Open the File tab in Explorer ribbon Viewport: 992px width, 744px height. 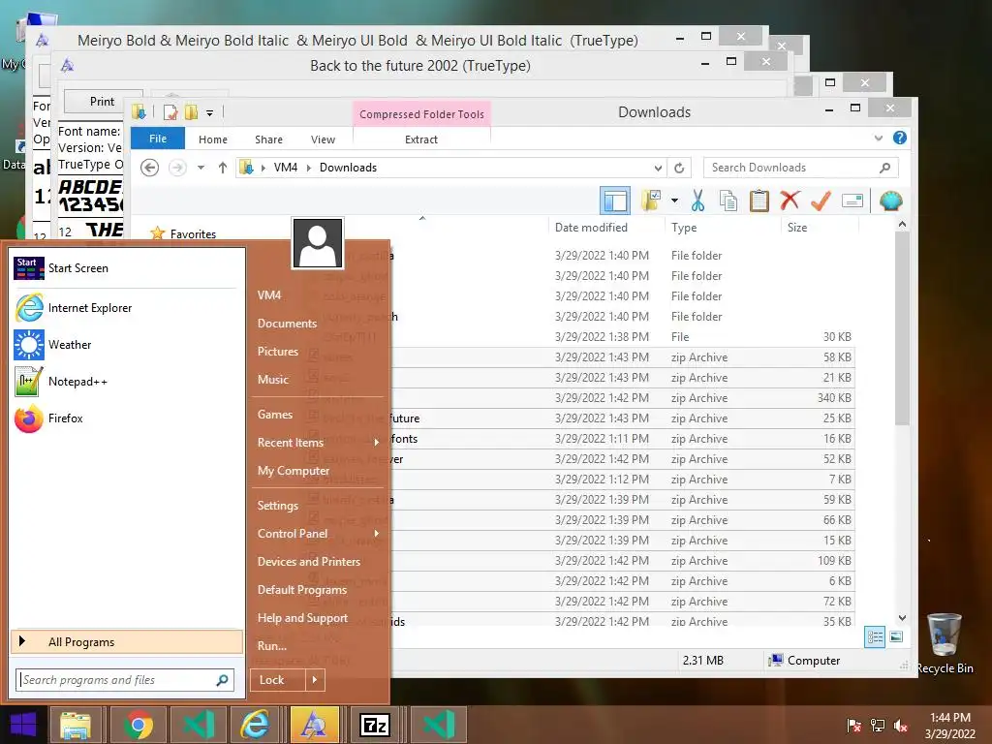tap(158, 139)
